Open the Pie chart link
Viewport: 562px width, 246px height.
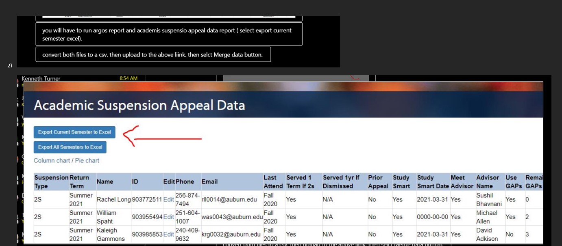pyautogui.click(x=87, y=161)
